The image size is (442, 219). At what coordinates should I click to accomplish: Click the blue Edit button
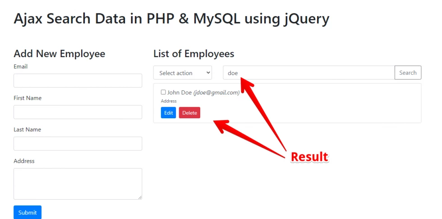(x=168, y=113)
